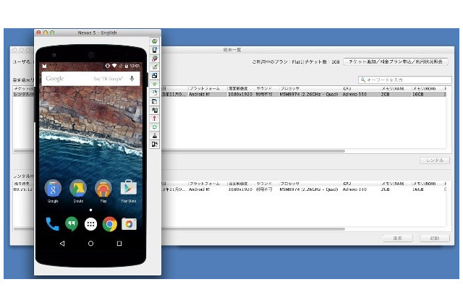
Task: Click the blue floppy disk save icon
Action: click(154, 75)
